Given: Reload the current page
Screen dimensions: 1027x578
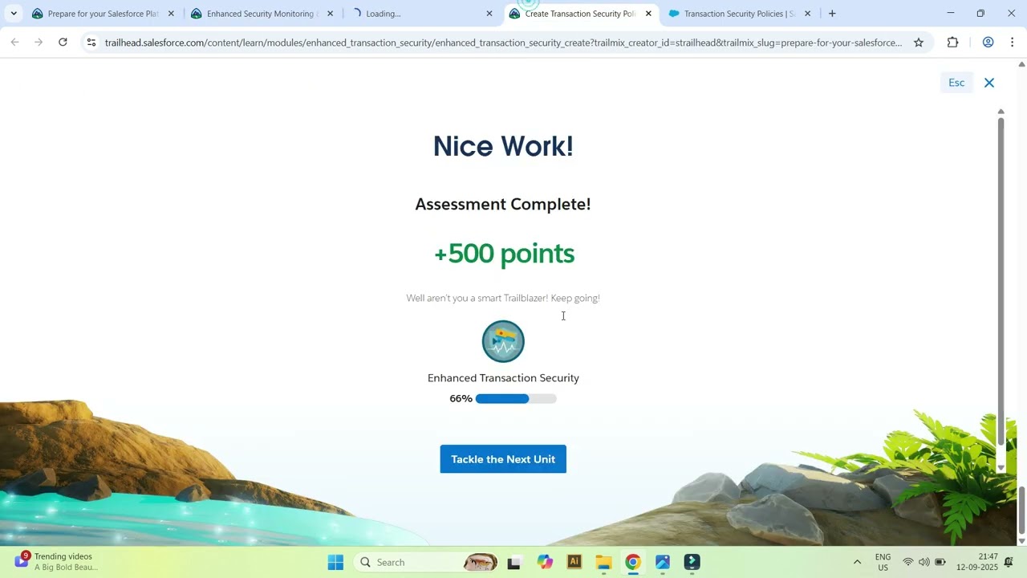Looking at the screenshot, I should pos(63,43).
